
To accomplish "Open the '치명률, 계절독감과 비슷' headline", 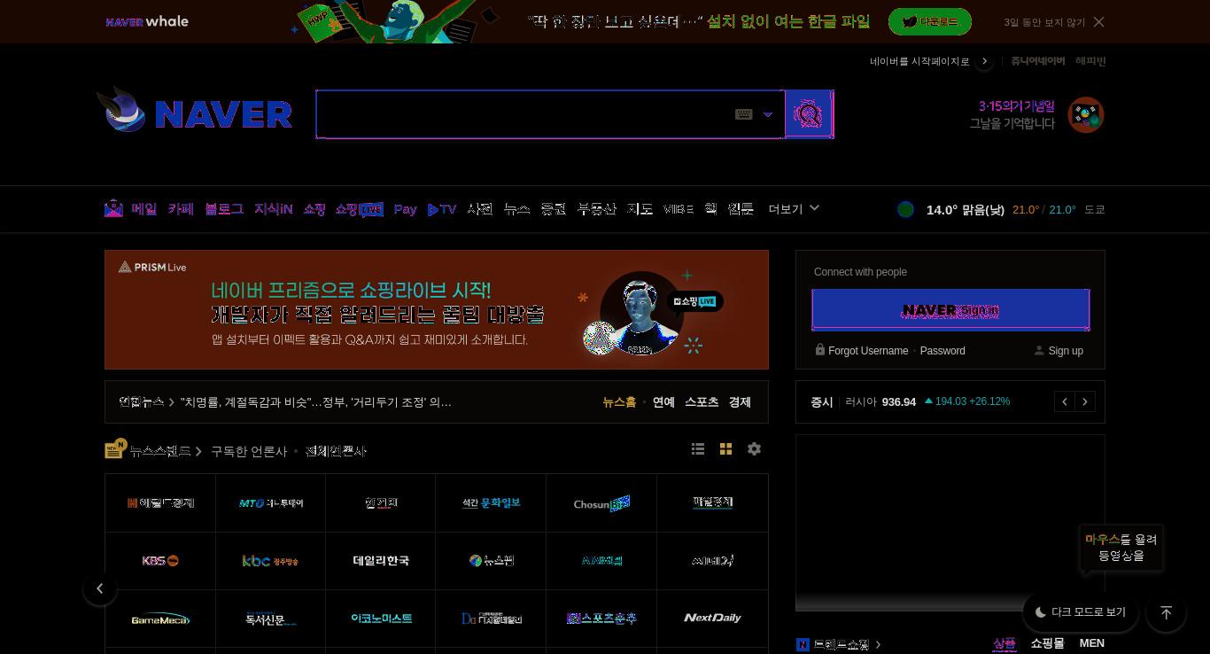I will pyautogui.click(x=316, y=402).
